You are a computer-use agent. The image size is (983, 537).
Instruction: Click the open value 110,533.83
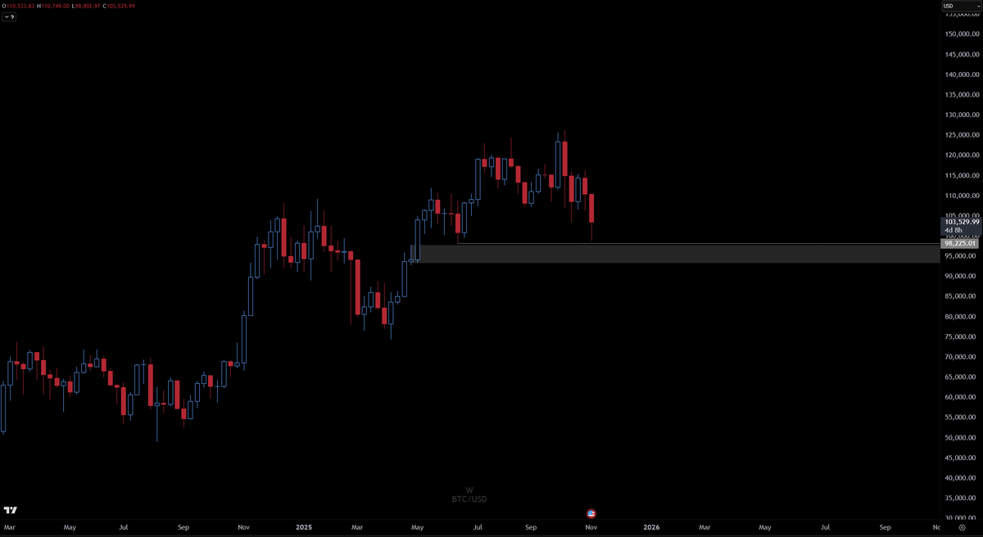(x=22, y=6)
